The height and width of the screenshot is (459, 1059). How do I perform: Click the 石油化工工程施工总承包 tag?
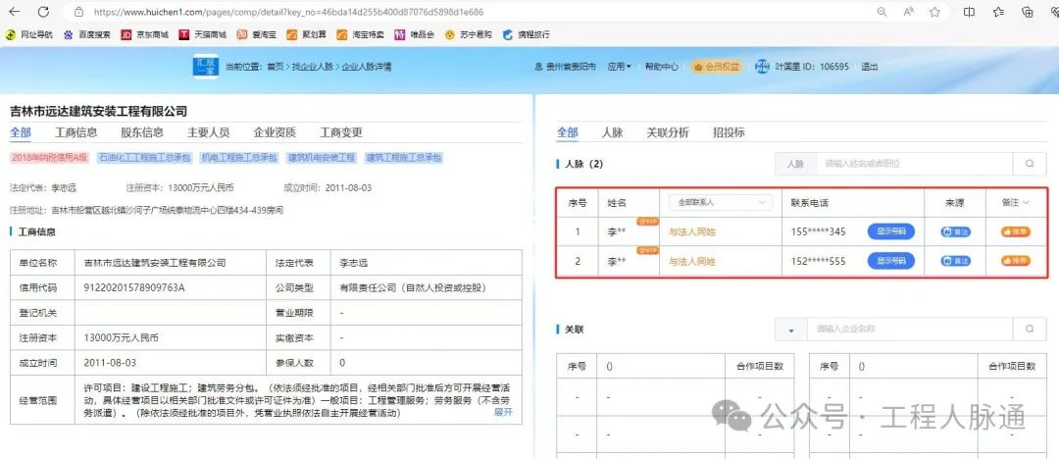click(144, 158)
